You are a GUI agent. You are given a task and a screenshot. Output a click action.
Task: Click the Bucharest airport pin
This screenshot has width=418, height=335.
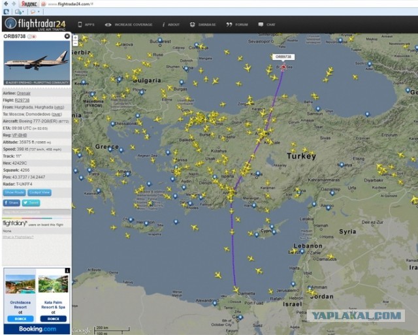[x=160, y=40]
